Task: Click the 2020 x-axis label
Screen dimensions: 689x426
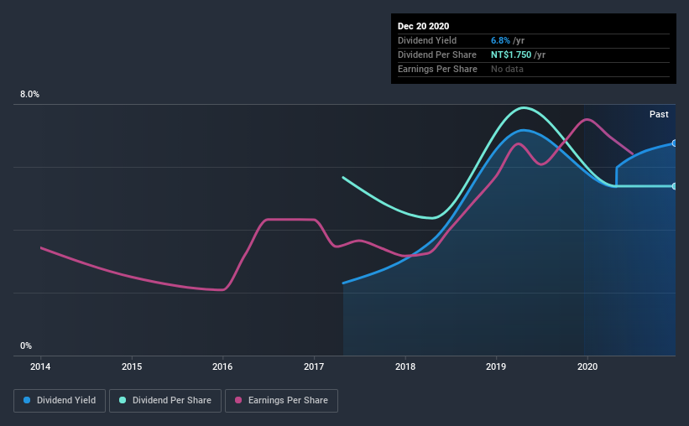Action: (x=587, y=366)
